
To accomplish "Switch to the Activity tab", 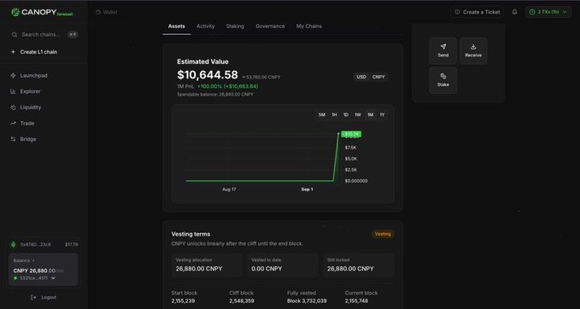I will (206, 26).
